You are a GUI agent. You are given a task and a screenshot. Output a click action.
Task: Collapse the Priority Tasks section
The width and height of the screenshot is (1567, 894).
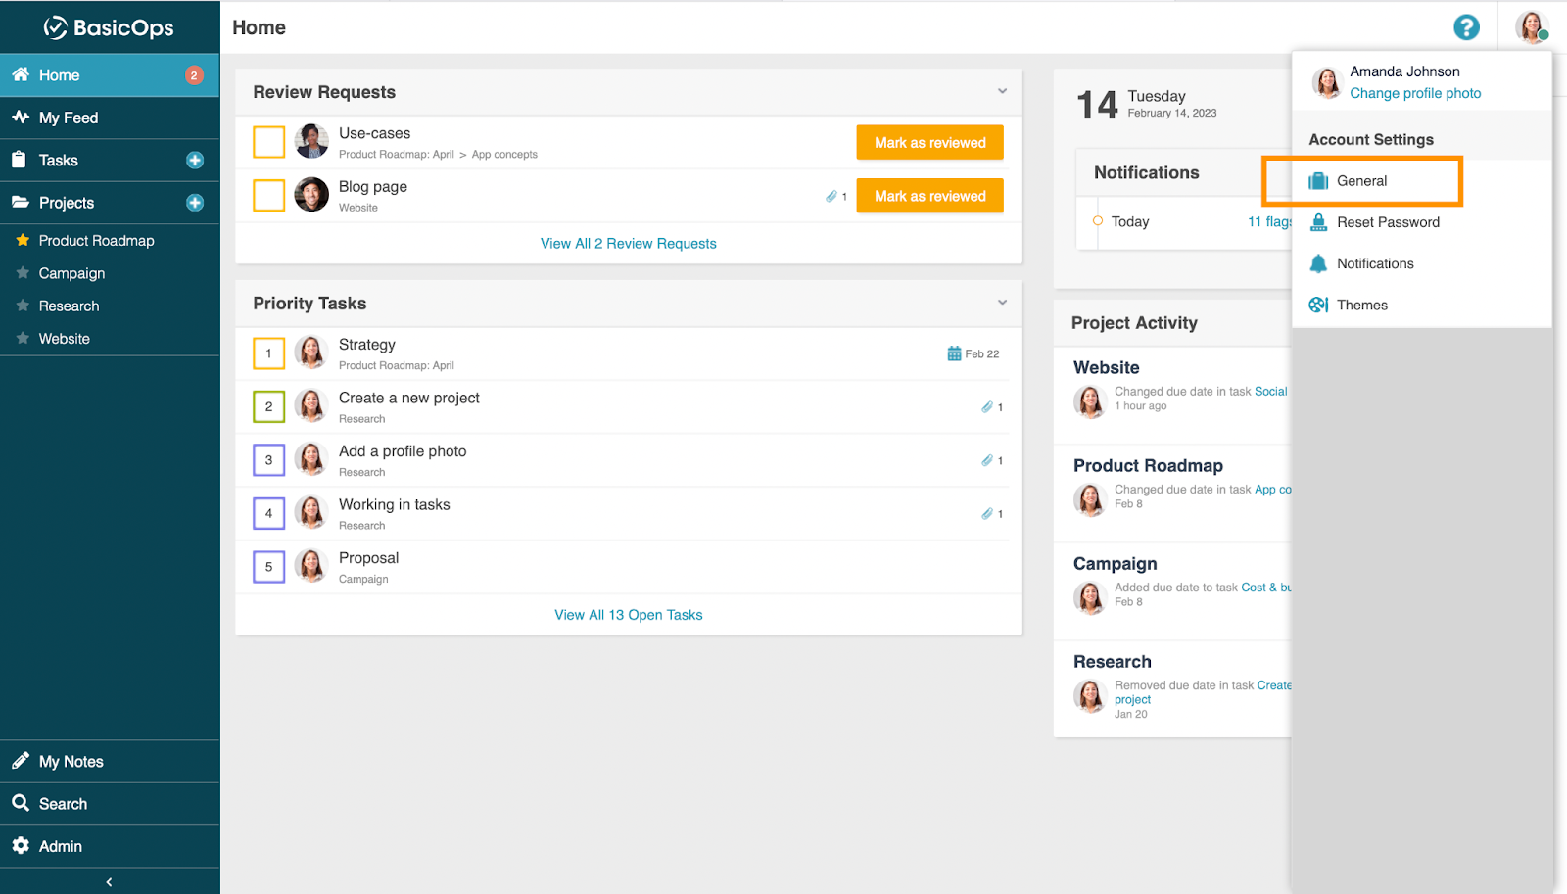coord(1002,303)
